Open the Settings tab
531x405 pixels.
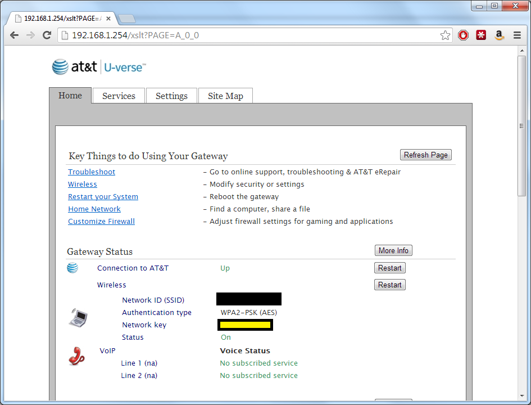(172, 96)
